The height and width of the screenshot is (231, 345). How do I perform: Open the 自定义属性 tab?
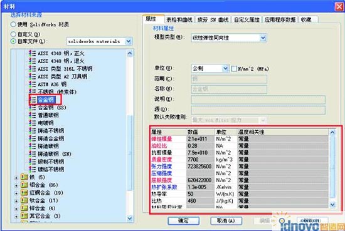pyautogui.click(x=247, y=20)
